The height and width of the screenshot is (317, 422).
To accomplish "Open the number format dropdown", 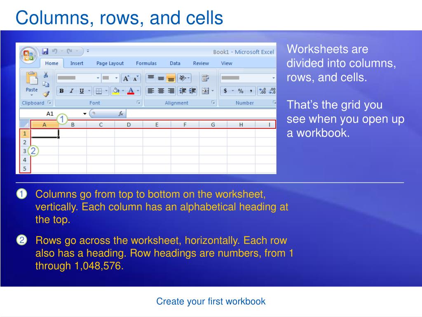I will (x=273, y=78).
